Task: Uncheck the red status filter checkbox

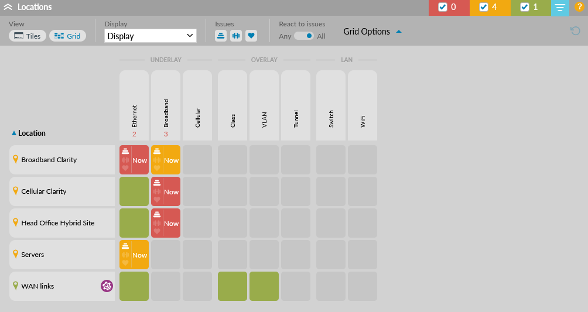Action: click(443, 7)
